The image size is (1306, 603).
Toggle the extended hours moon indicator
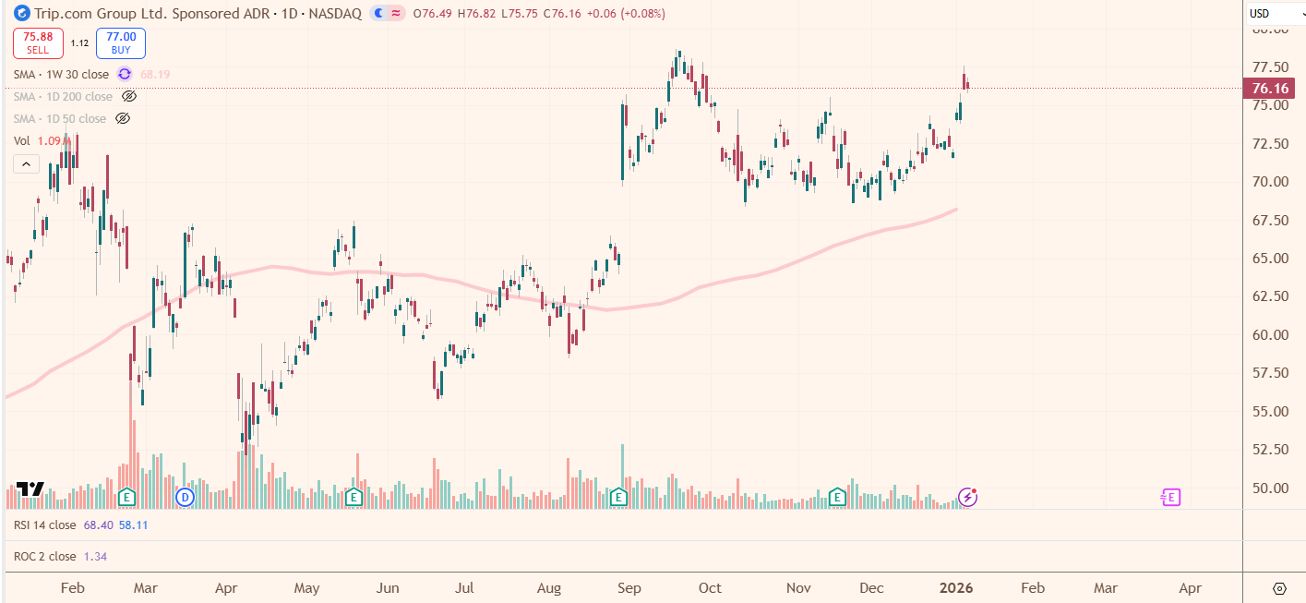[x=379, y=13]
